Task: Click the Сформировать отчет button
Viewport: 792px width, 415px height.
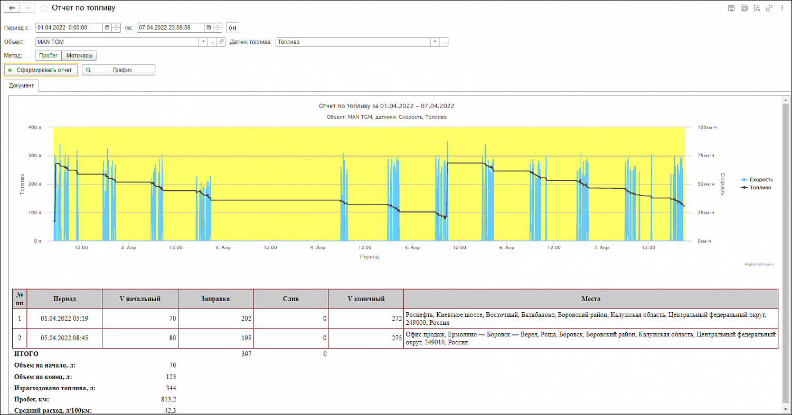Action: point(41,70)
